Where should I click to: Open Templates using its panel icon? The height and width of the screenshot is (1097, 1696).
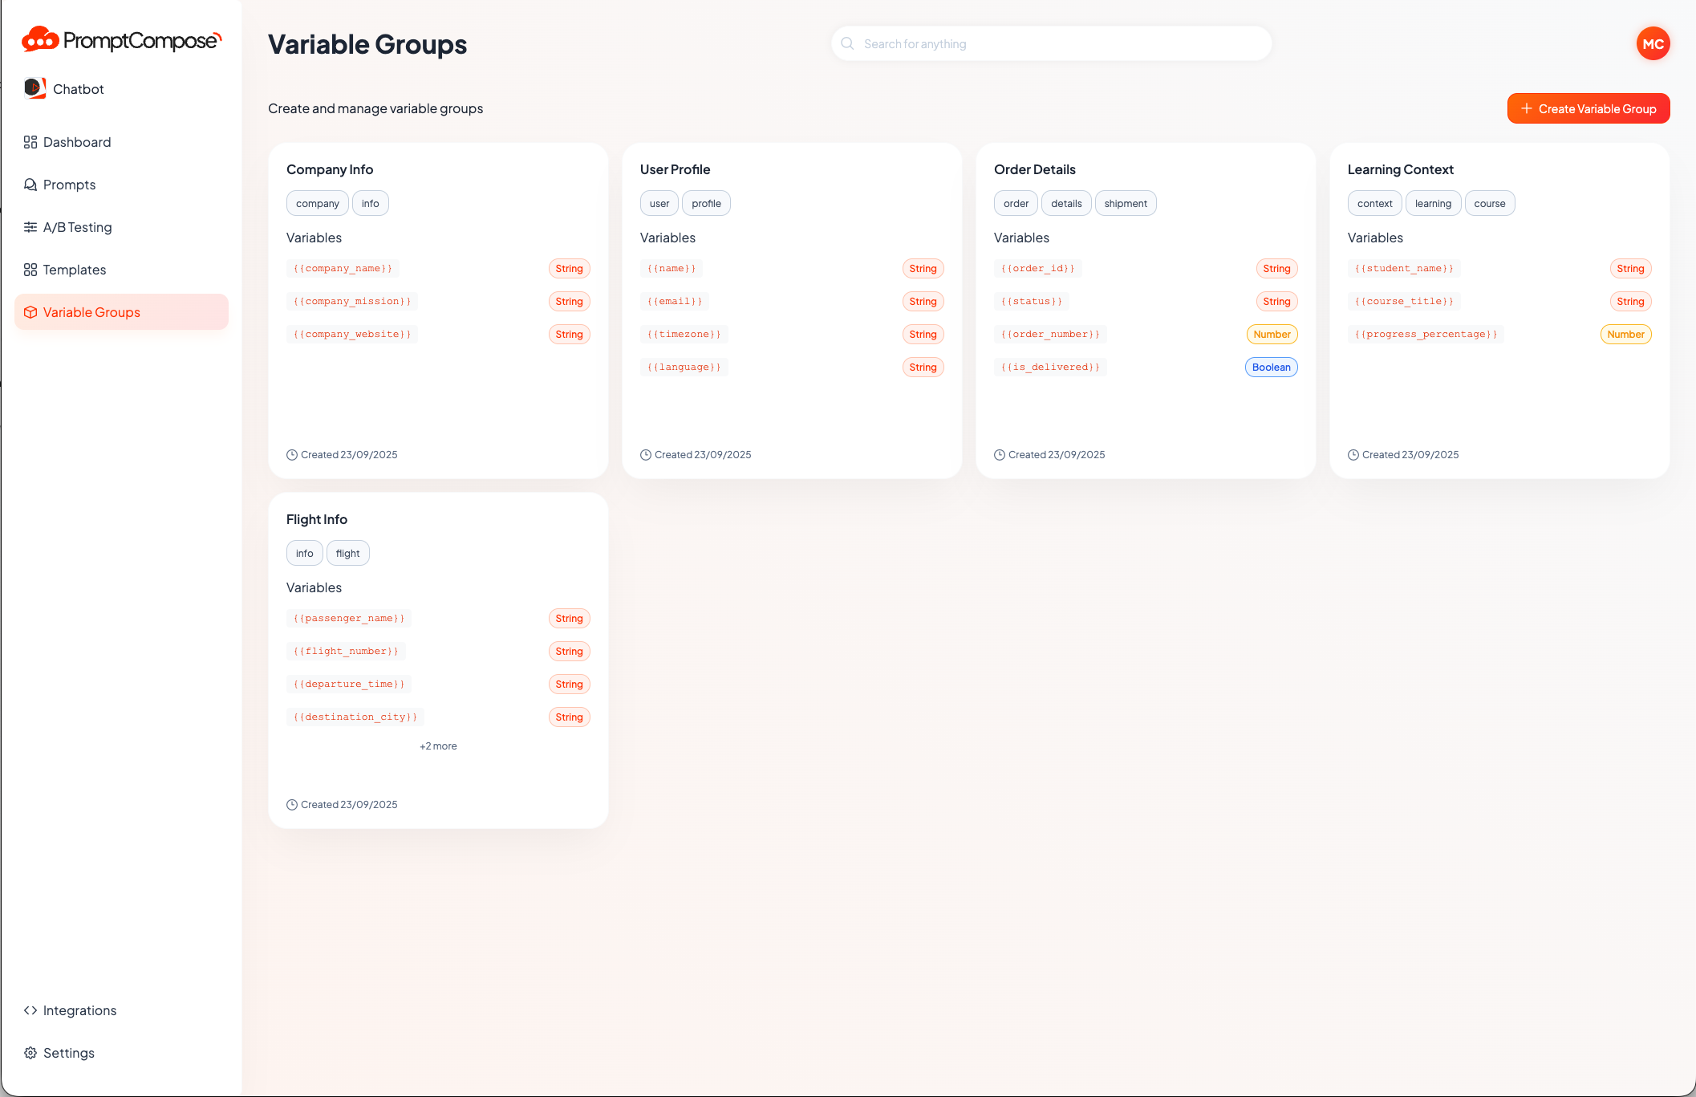(x=30, y=270)
